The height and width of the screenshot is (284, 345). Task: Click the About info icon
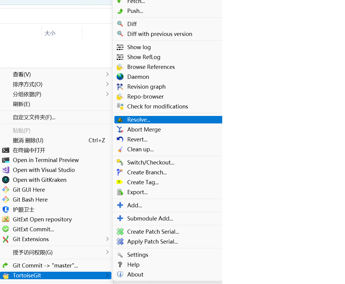coord(120,274)
